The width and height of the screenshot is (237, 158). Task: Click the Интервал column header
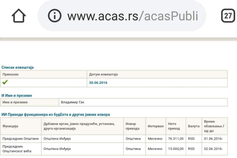[156, 126]
